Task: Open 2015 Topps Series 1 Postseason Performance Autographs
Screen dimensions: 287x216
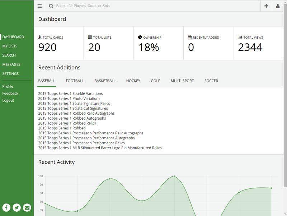Action: coord(86,138)
